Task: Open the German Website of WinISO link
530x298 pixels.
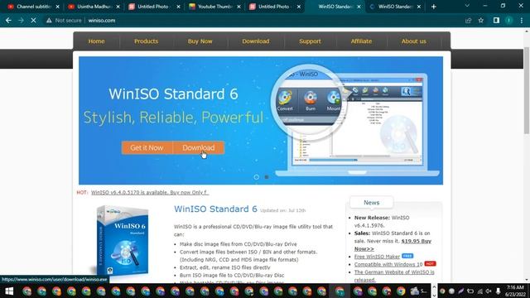Action: [394, 276]
